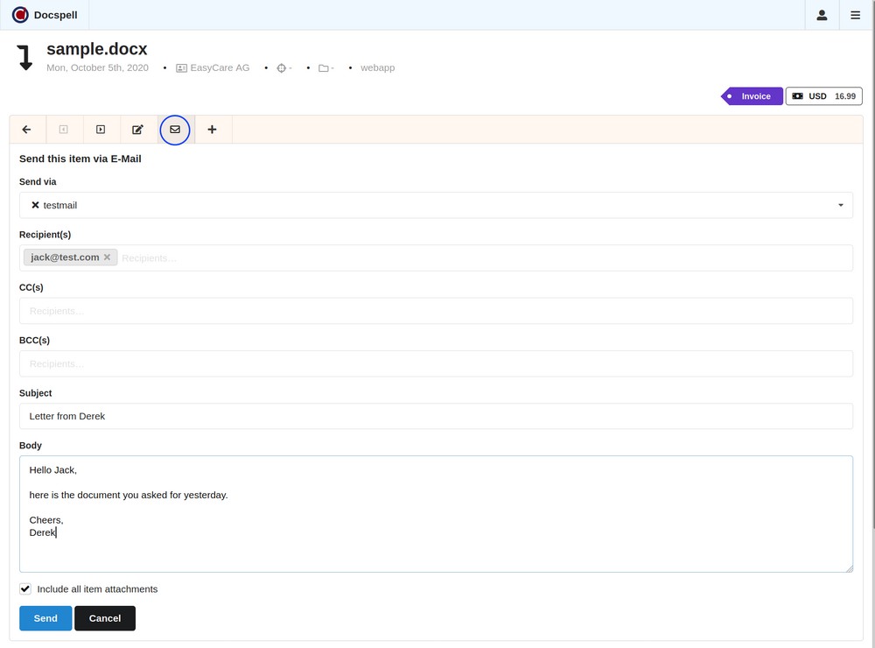Click the EasyCare AG organization link

tap(219, 67)
